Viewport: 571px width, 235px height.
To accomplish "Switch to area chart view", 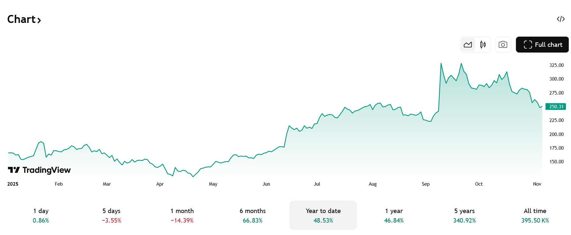I will pyautogui.click(x=468, y=45).
